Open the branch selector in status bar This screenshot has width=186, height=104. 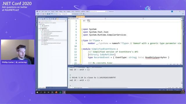(177, 90)
